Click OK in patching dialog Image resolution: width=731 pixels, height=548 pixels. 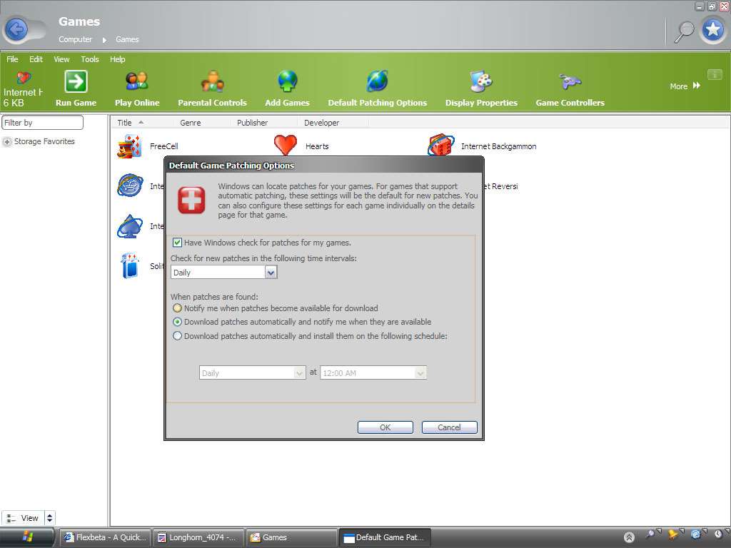tap(385, 427)
